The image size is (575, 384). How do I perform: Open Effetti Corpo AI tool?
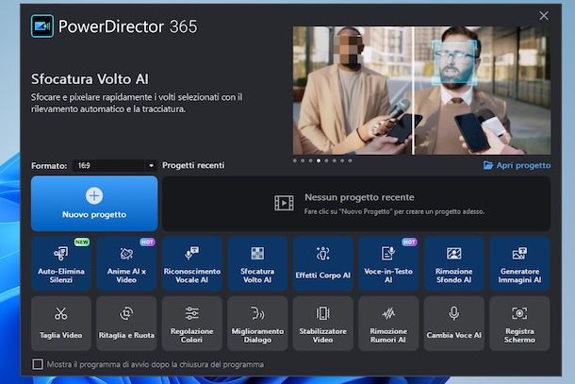coord(323,263)
